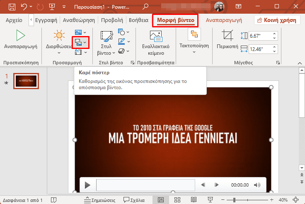Viewport: 305px width, 204px height.
Task: Open the Αρχείο tab
Action: [14, 20]
